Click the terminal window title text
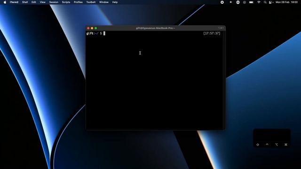Viewport: 301px width, 169px height. (x=155, y=28)
